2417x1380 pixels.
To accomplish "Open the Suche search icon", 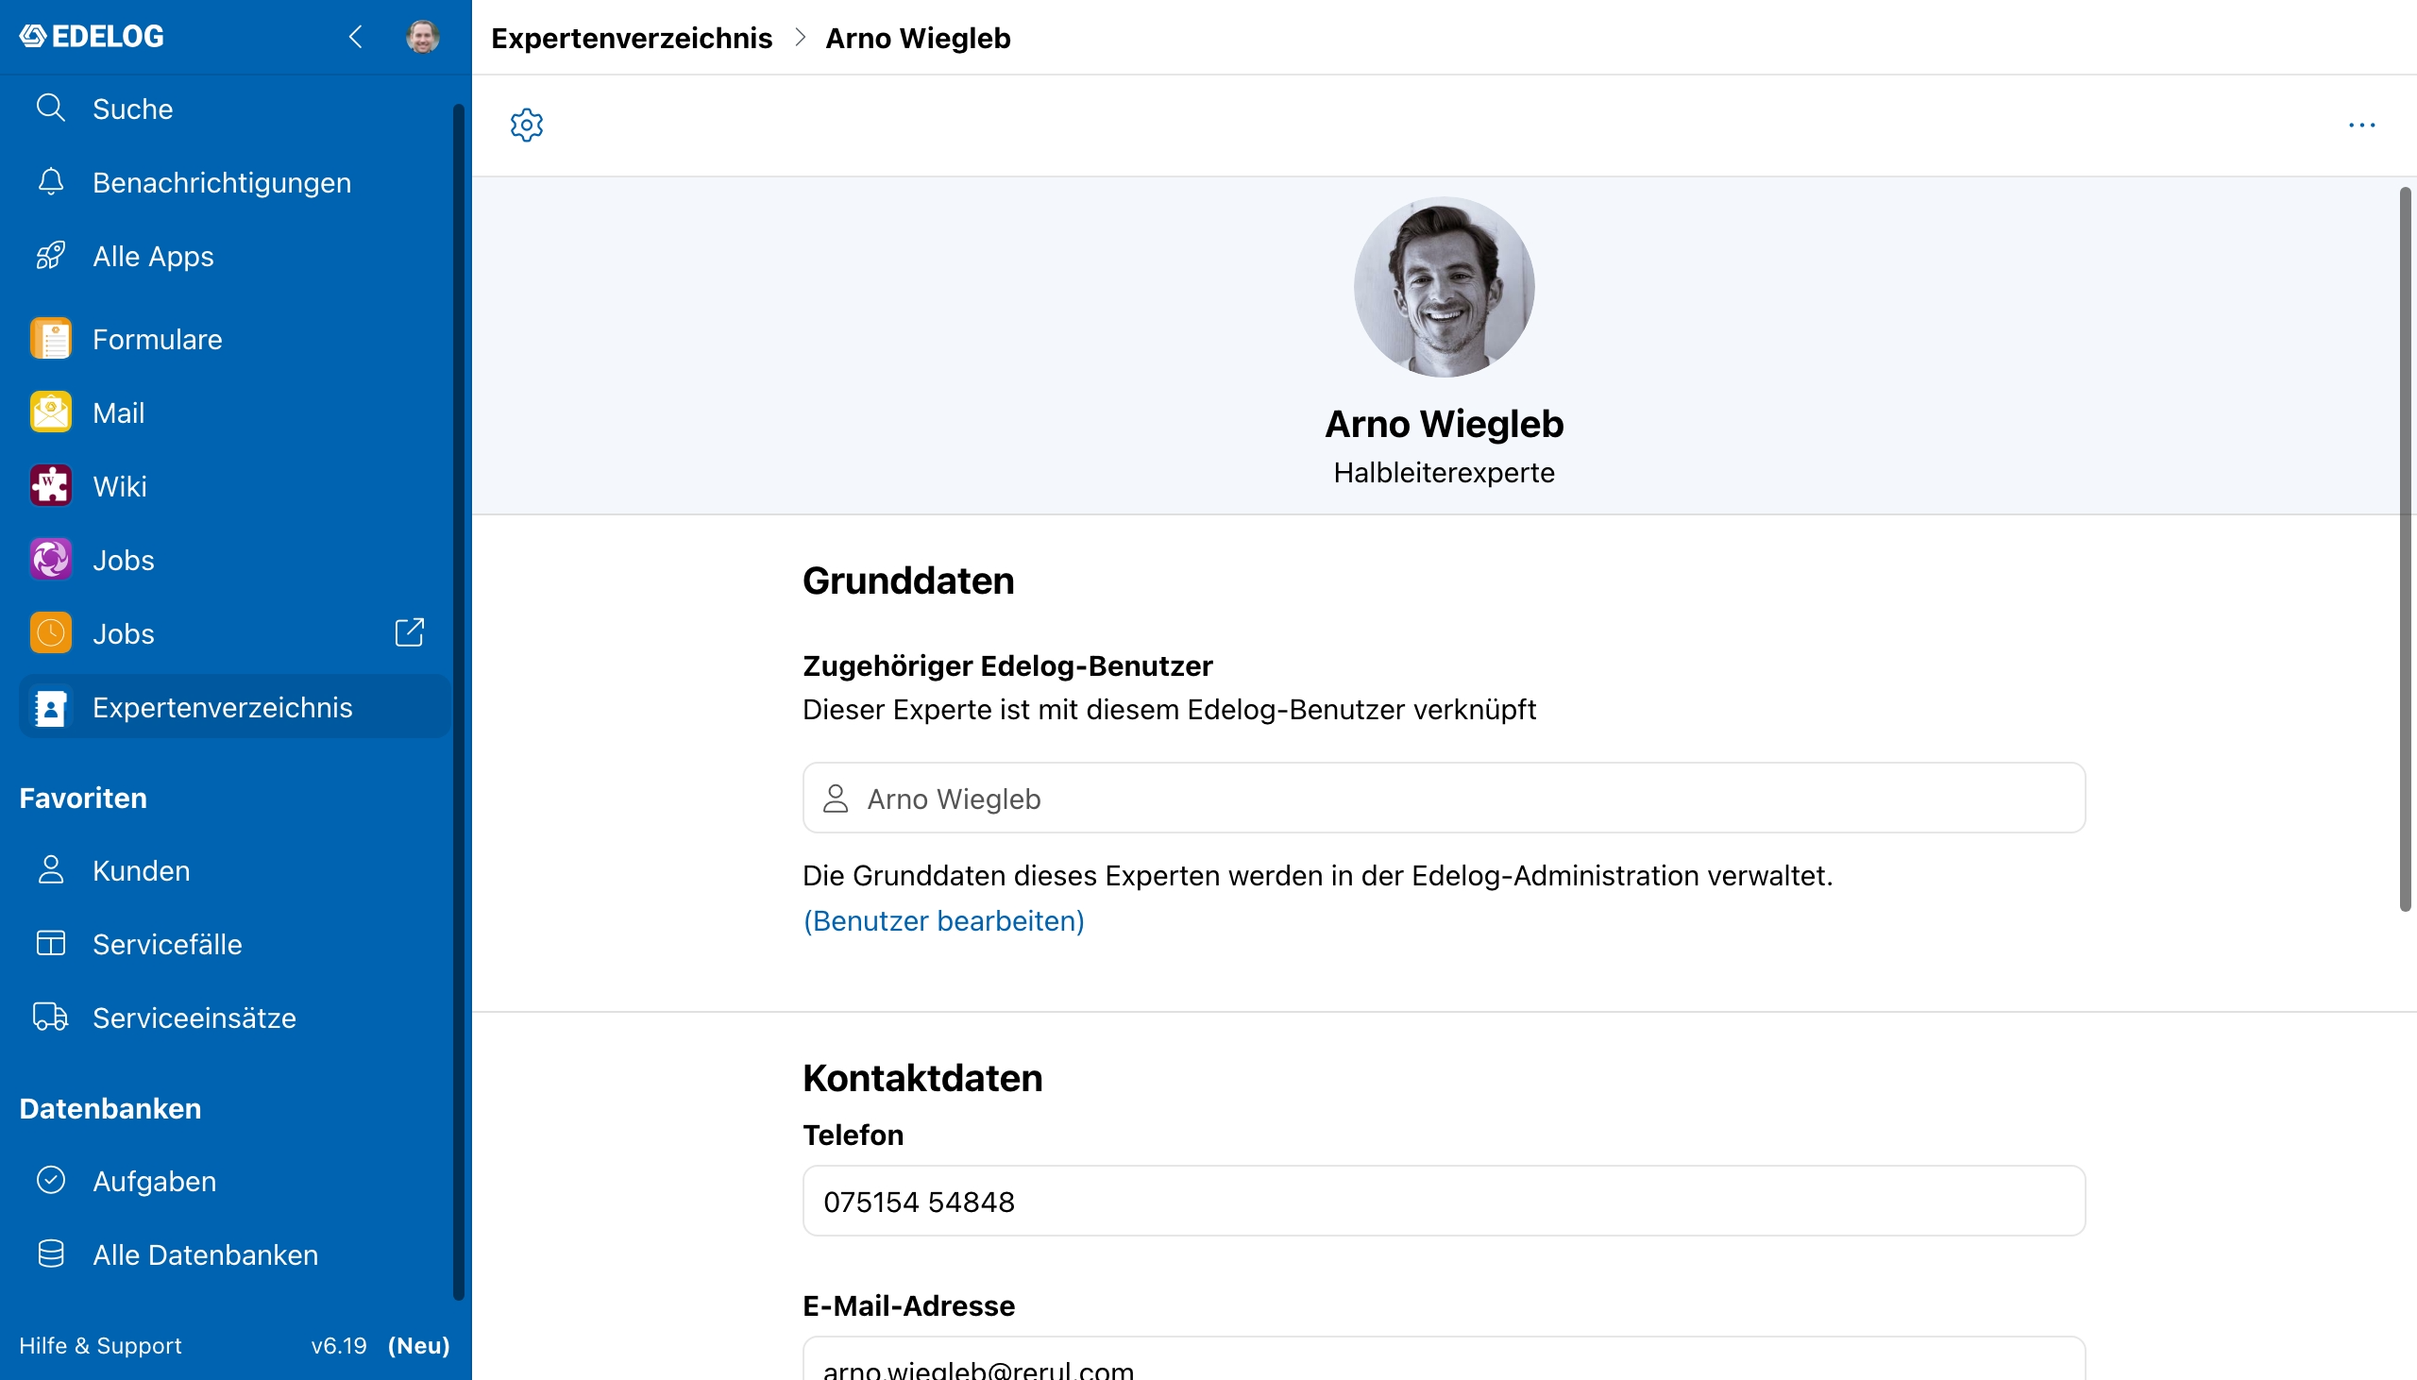I will coord(50,108).
